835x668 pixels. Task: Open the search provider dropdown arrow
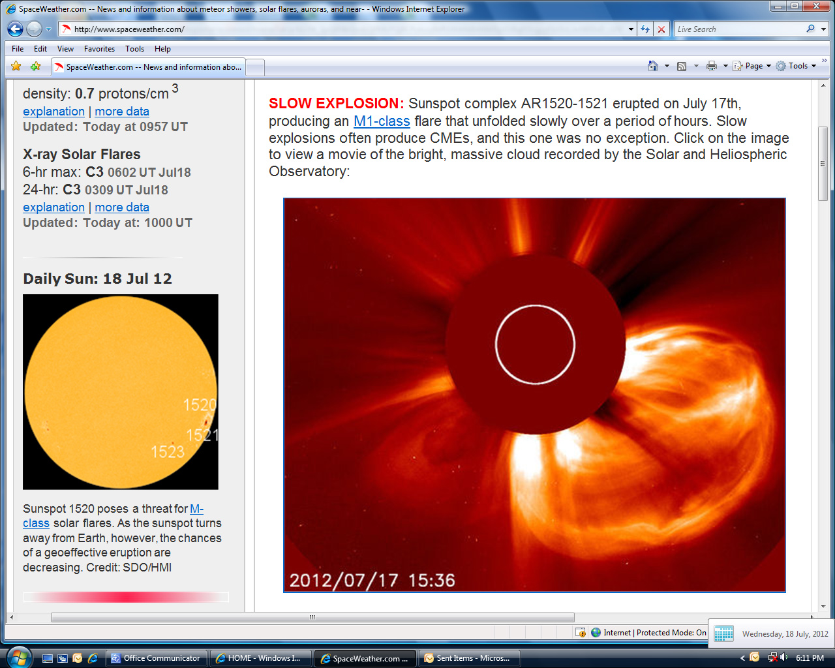pyautogui.click(x=823, y=29)
